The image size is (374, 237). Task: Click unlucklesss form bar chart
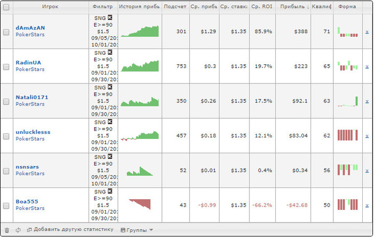pyautogui.click(x=347, y=135)
